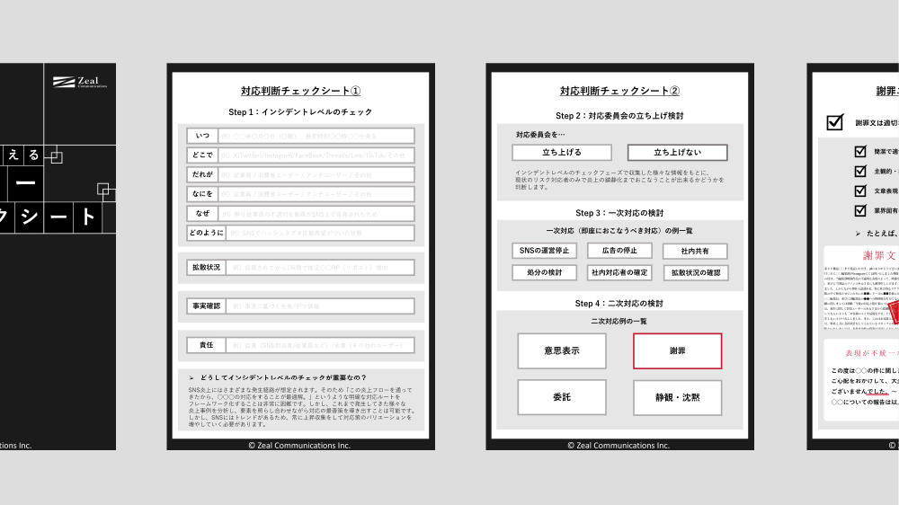Toggle checkbox beside 簡潔で item
This screenshot has height=505, width=899.
pos(860,151)
